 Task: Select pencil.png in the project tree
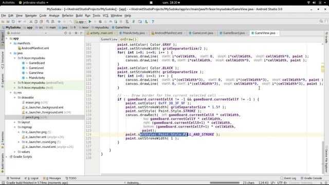click(32, 118)
